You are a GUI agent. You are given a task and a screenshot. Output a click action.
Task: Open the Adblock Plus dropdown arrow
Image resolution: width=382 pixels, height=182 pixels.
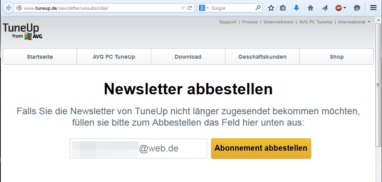click(345, 8)
